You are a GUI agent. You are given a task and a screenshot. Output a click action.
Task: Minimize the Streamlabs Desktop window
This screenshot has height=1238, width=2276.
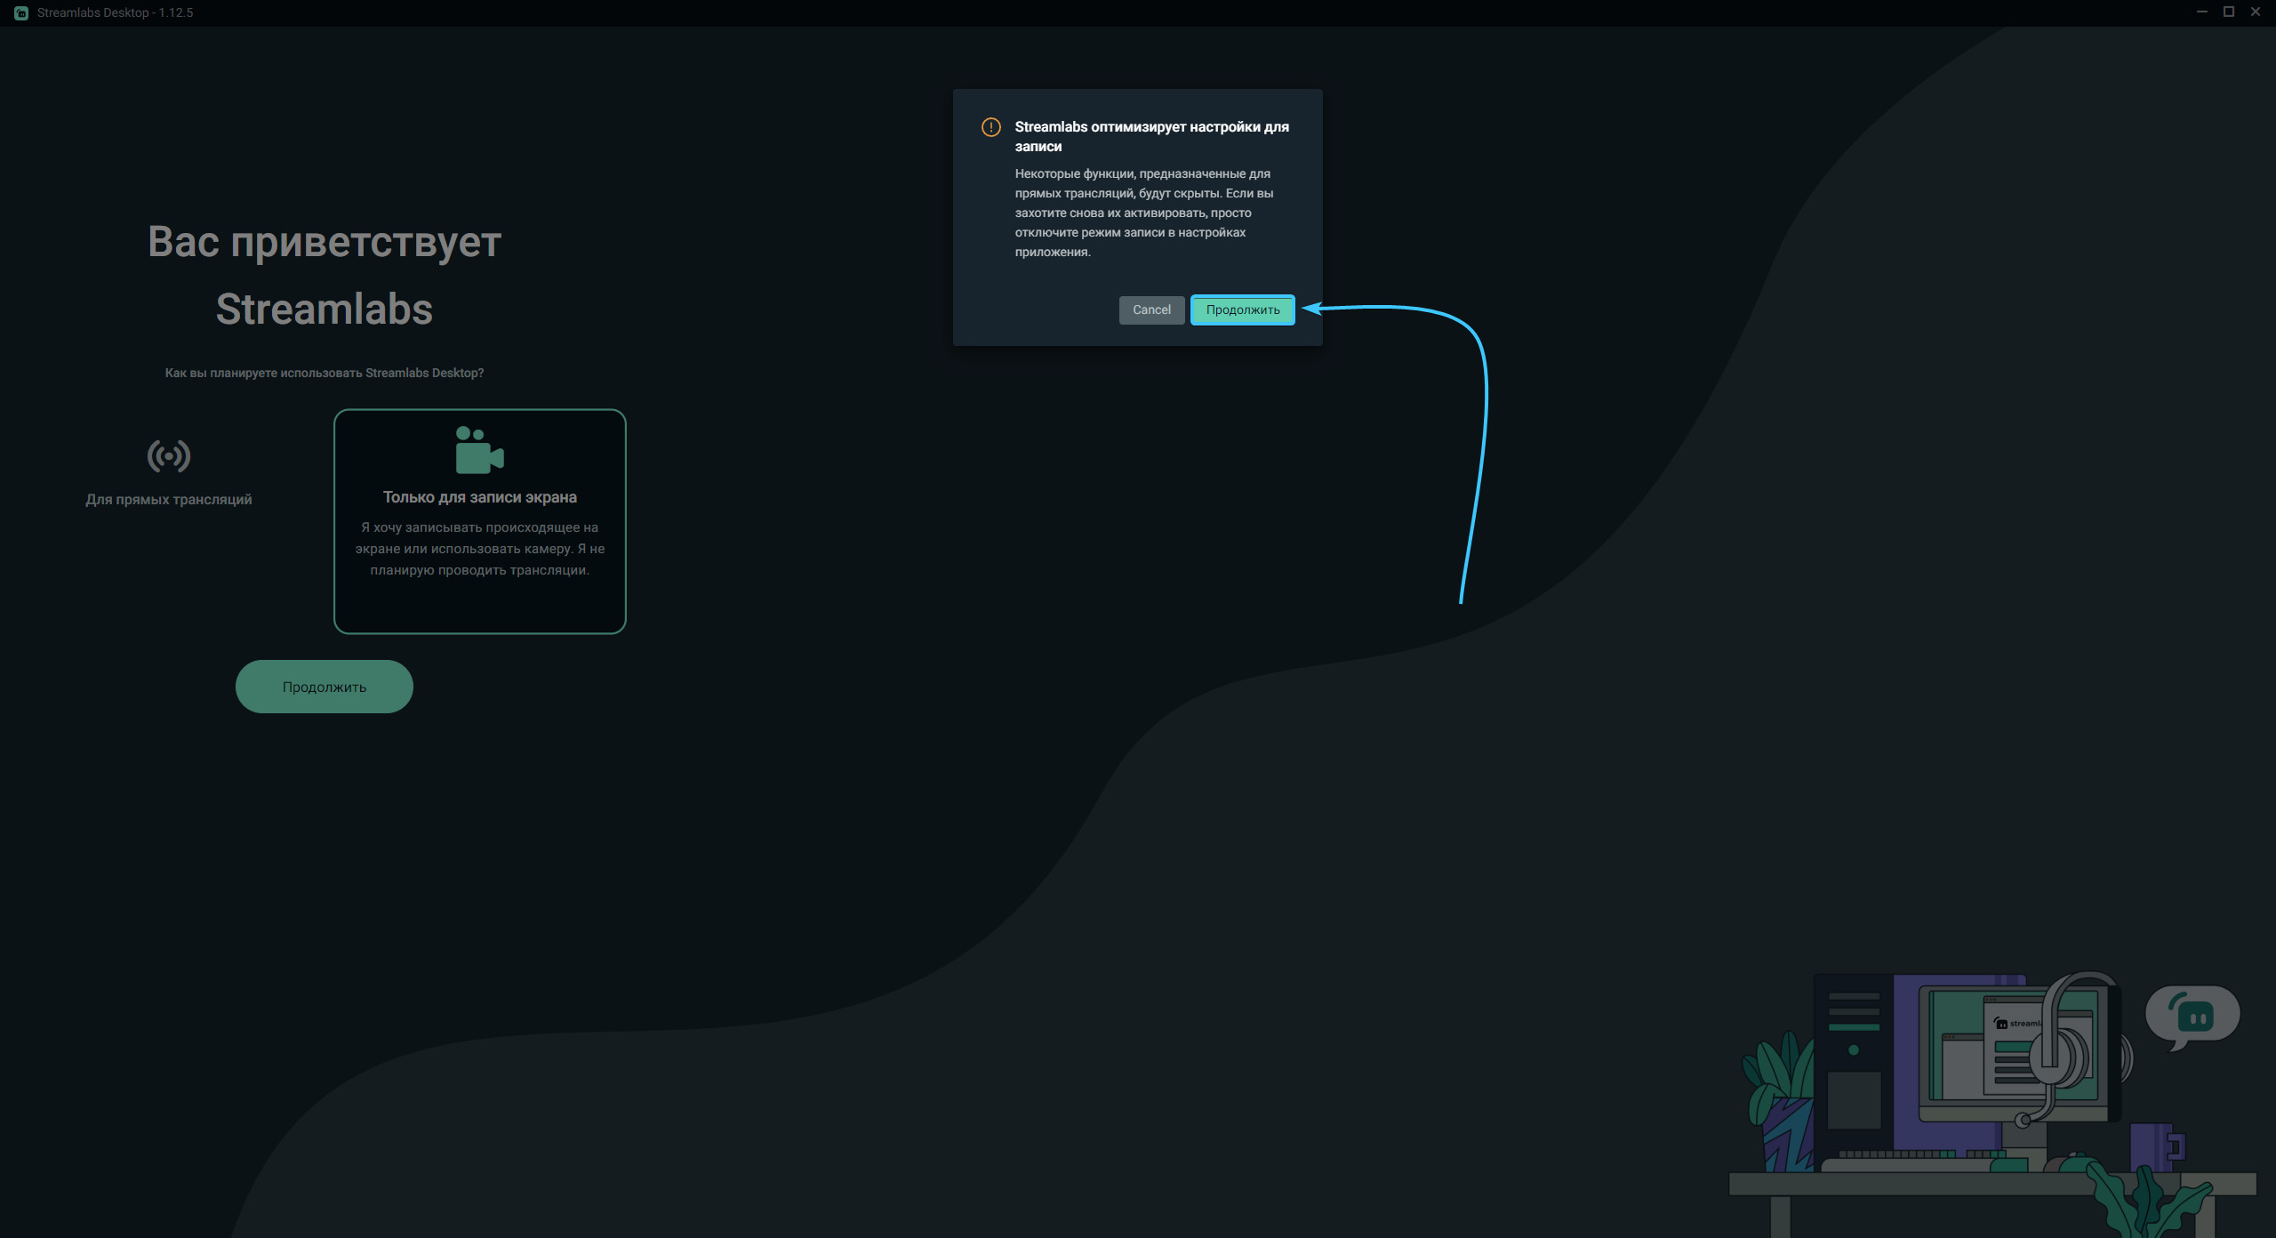click(x=2202, y=12)
